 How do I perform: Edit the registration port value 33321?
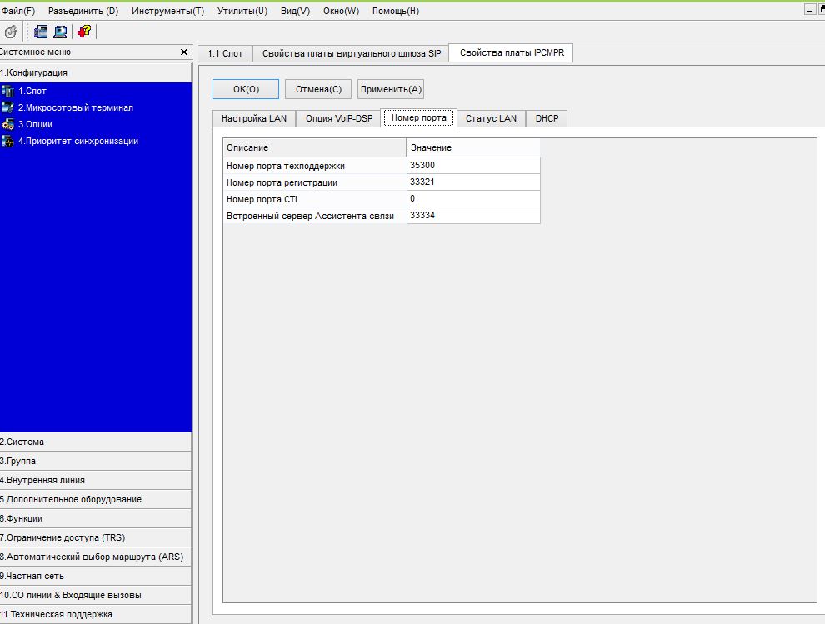point(473,182)
